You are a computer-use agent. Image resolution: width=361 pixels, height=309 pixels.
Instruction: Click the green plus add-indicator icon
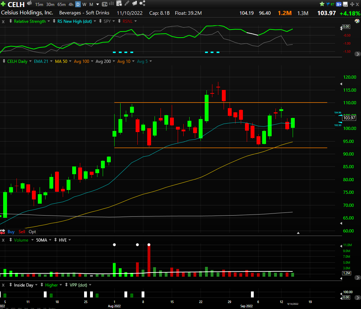tap(3, 4)
